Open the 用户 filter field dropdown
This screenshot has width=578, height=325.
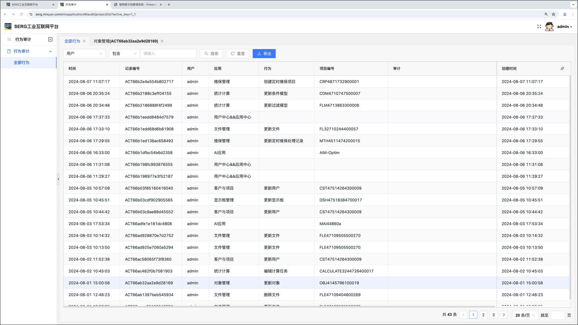(84, 54)
